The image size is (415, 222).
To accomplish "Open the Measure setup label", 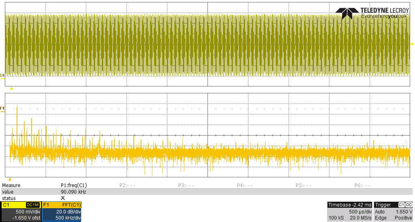I will 11,185.
